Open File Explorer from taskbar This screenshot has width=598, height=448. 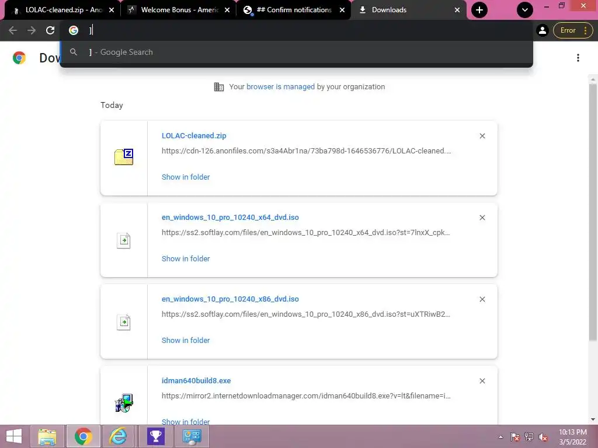pyautogui.click(x=47, y=436)
